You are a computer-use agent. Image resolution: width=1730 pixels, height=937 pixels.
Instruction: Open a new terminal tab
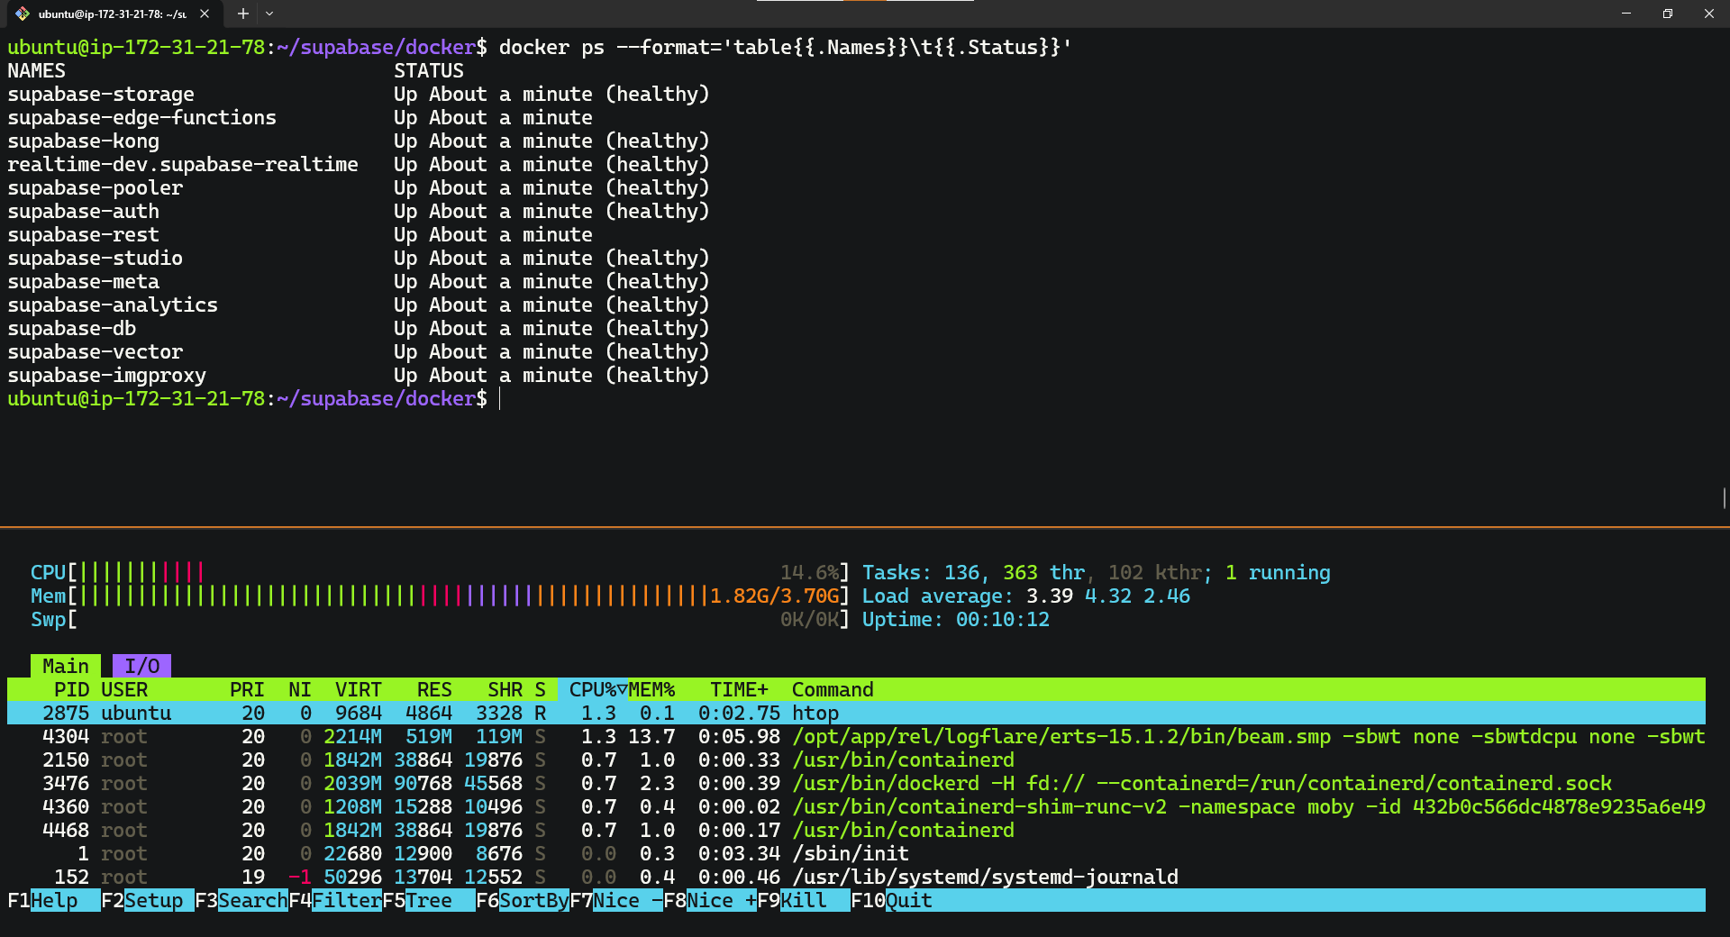(x=242, y=14)
